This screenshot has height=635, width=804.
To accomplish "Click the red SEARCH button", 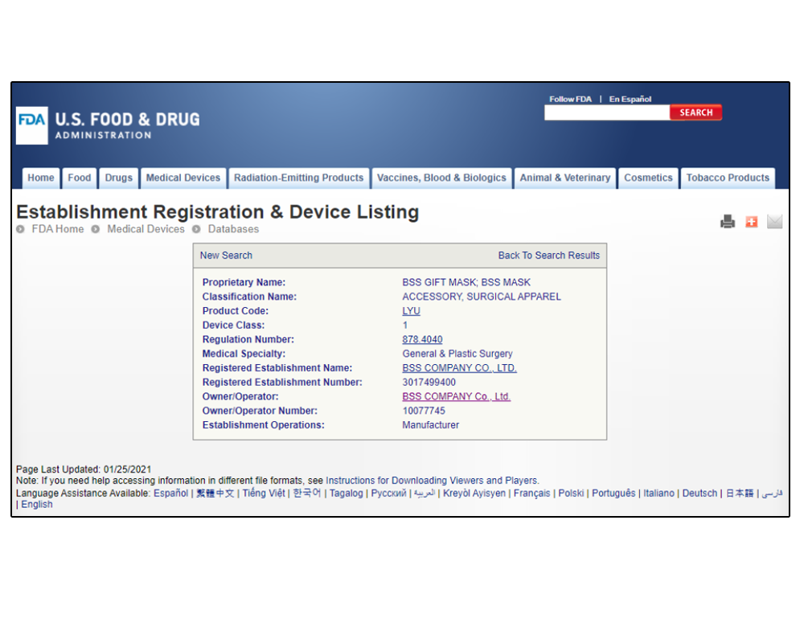I will 695,113.
